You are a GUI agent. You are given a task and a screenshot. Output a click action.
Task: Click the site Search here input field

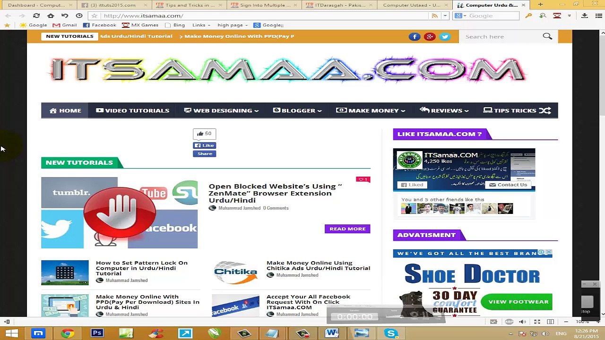[x=501, y=37]
